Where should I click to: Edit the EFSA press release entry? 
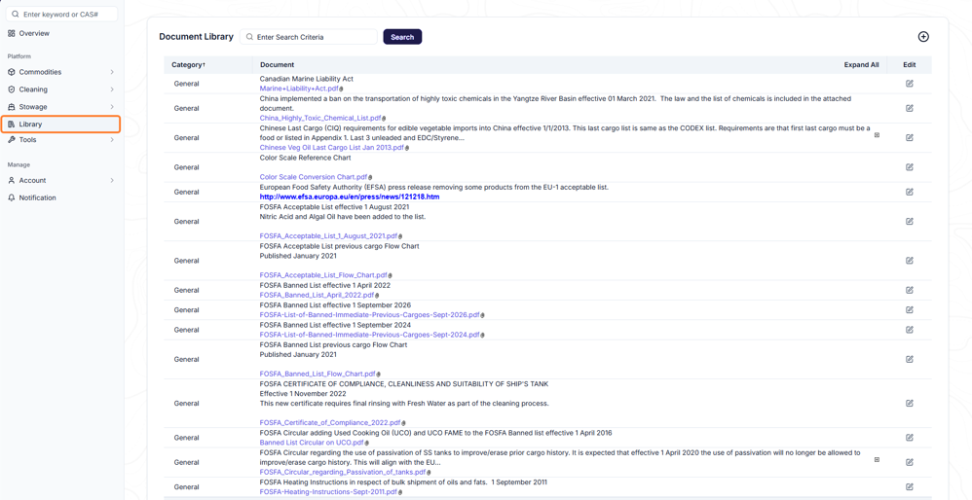pyautogui.click(x=910, y=192)
